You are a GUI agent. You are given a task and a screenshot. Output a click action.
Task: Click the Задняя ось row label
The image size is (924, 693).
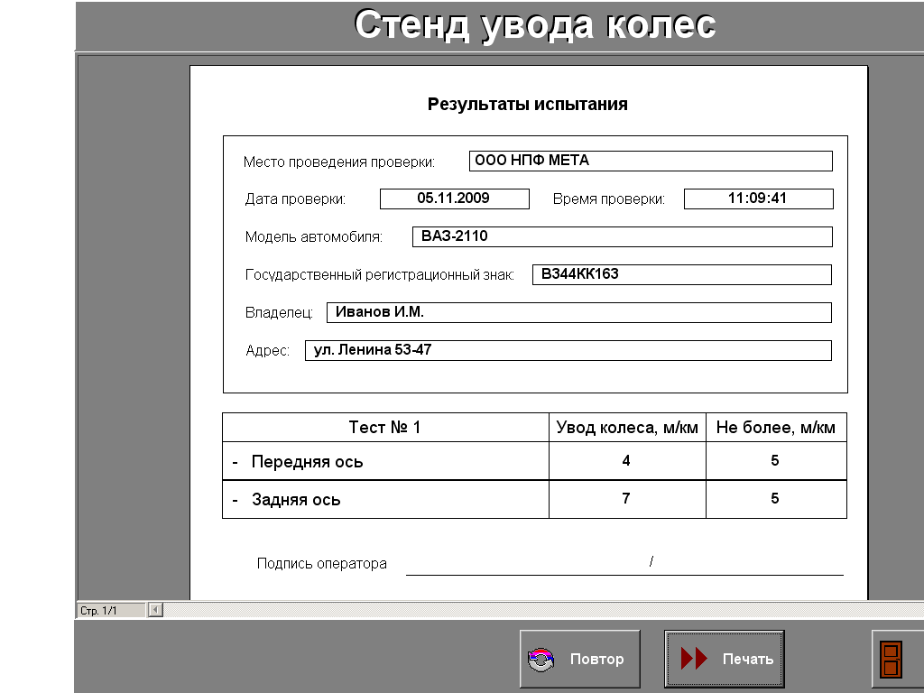tap(296, 500)
